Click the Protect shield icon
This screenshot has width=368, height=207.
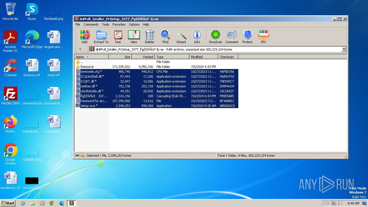click(247, 37)
